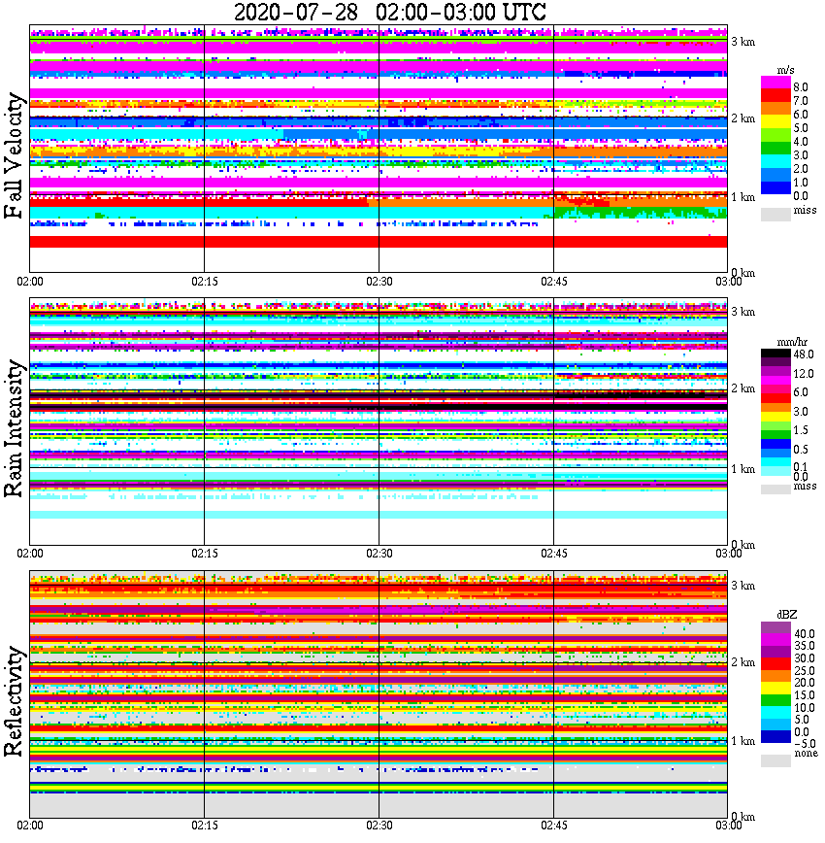Click the '02:15' tick under Fall Velocity panel

pyautogui.click(x=204, y=282)
